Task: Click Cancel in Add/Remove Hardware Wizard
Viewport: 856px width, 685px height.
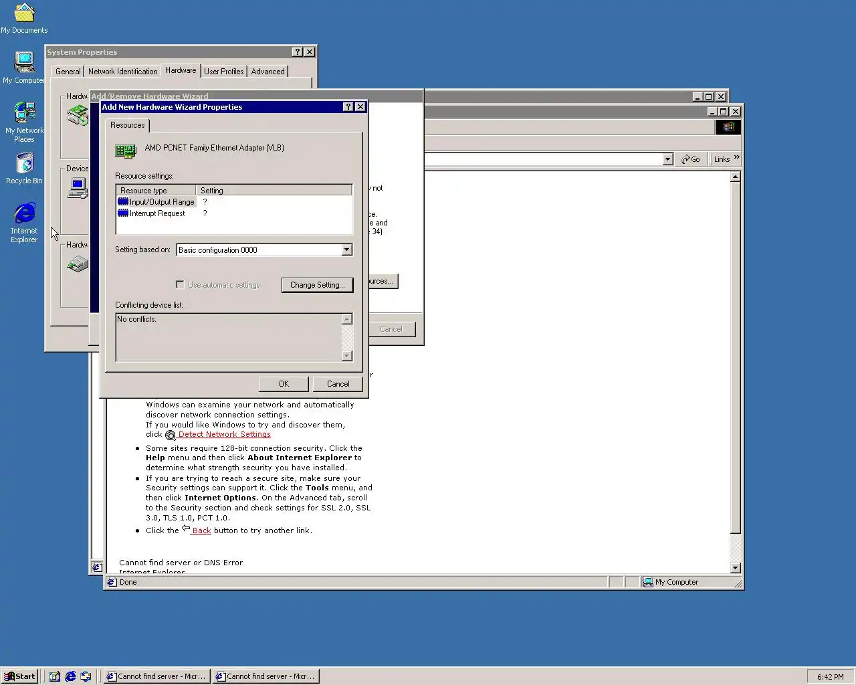Action: coord(391,329)
